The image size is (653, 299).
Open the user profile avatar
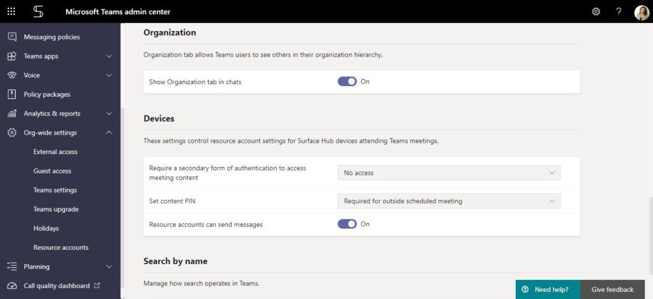click(642, 12)
